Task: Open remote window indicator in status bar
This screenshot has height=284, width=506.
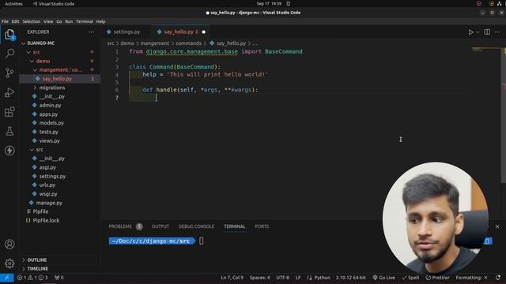Action: (7, 278)
